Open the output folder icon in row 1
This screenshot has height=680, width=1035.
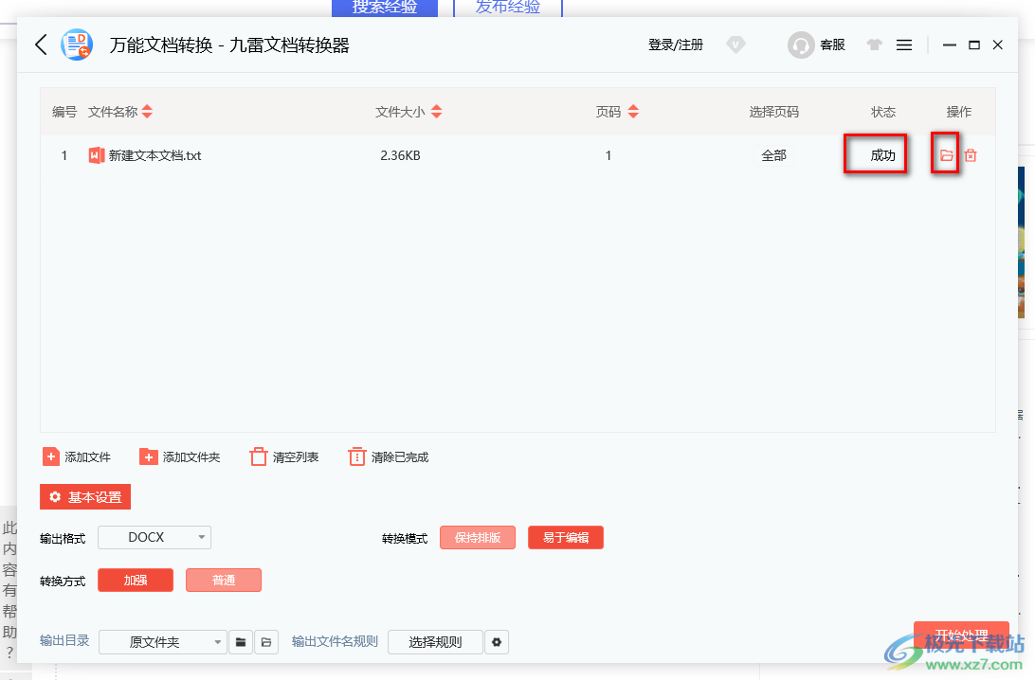click(946, 155)
